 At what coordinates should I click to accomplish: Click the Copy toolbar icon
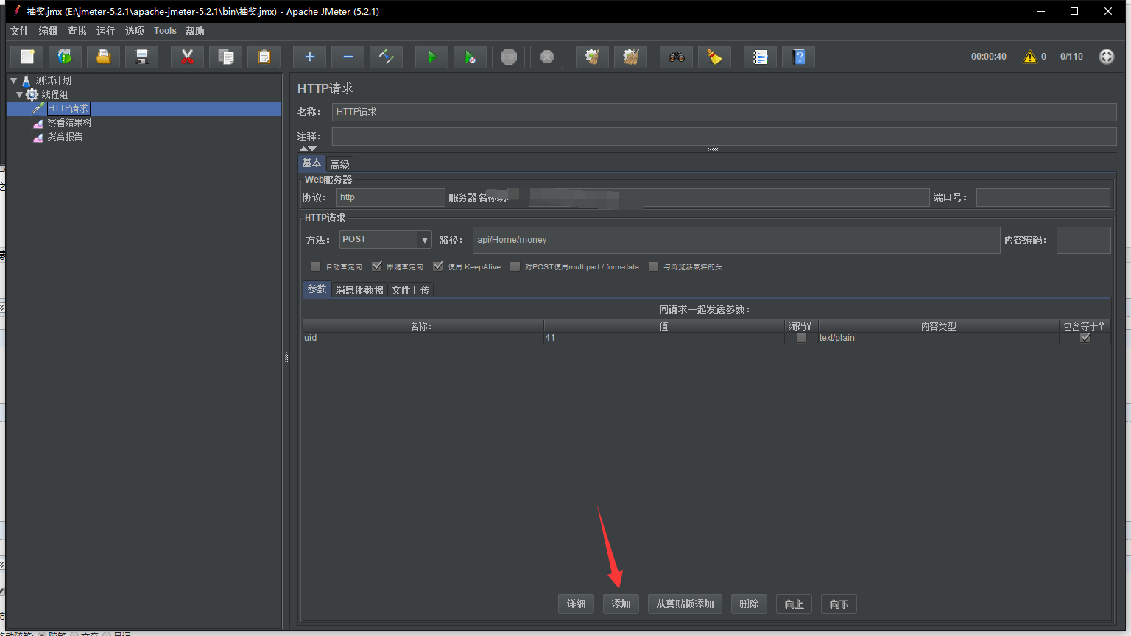pos(226,57)
